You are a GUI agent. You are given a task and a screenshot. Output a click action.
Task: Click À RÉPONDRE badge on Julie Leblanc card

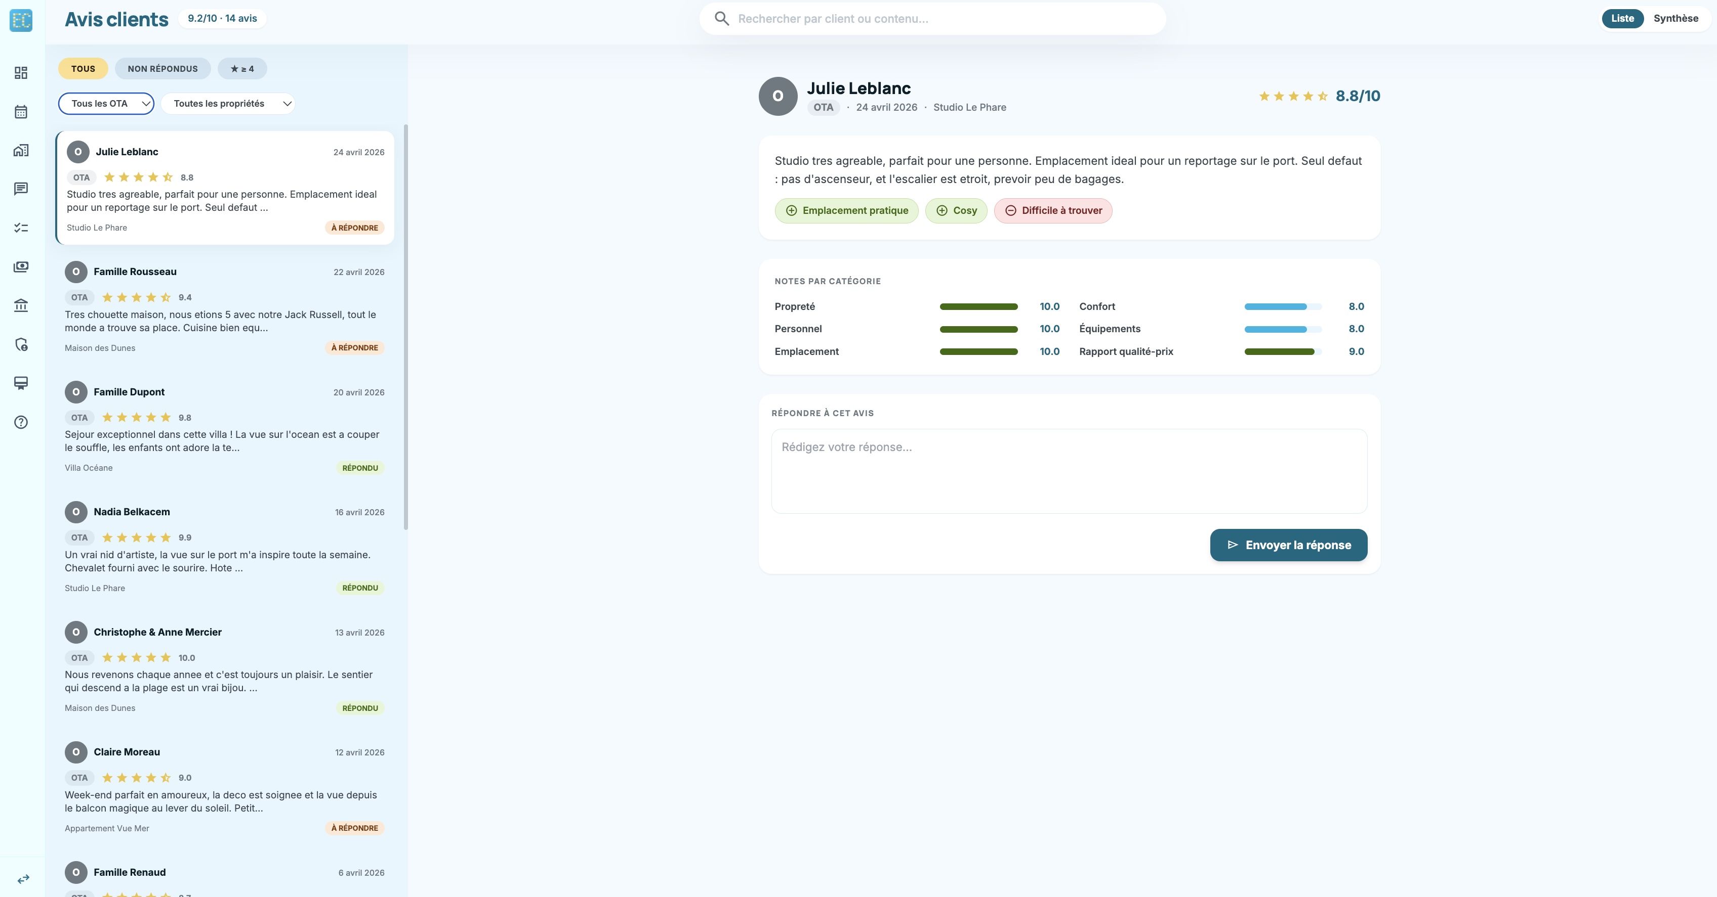point(355,228)
